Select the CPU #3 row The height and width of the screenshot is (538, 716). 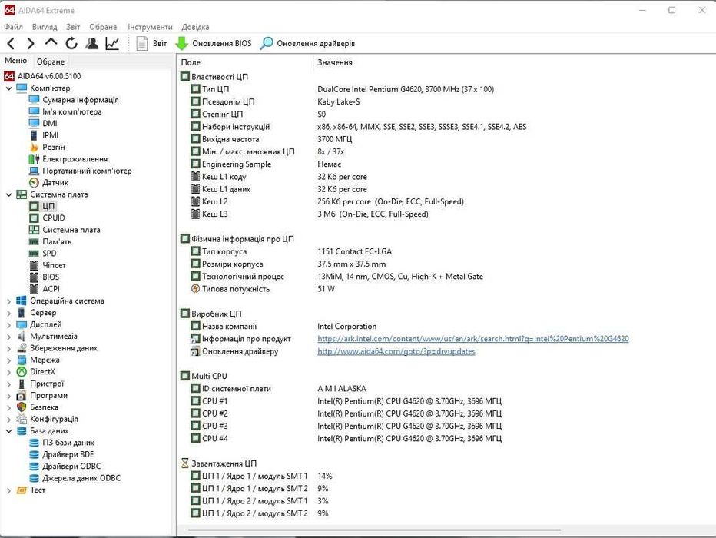(x=447, y=426)
